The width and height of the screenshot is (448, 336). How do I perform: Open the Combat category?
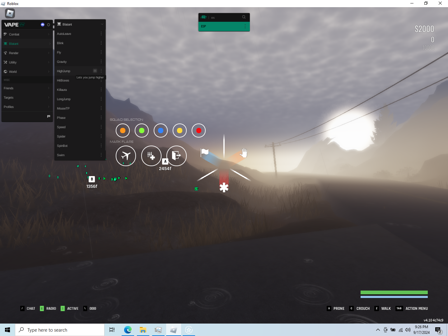27,34
